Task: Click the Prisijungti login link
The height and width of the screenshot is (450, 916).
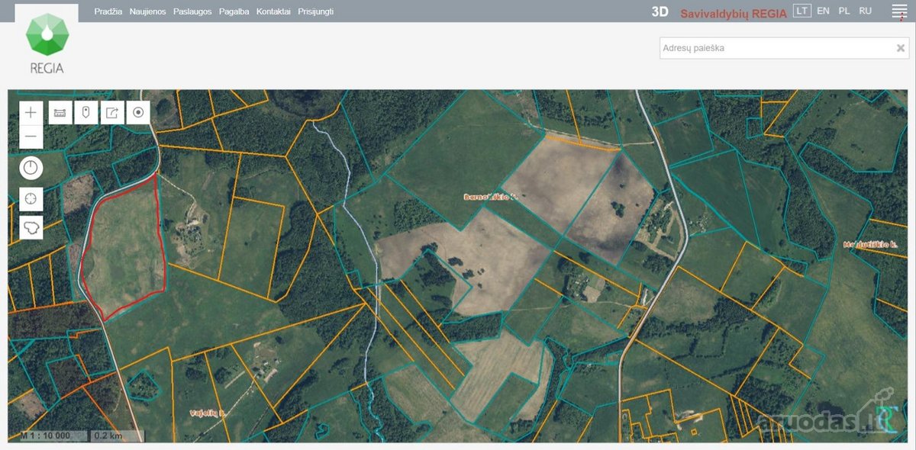Action: coord(315,11)
